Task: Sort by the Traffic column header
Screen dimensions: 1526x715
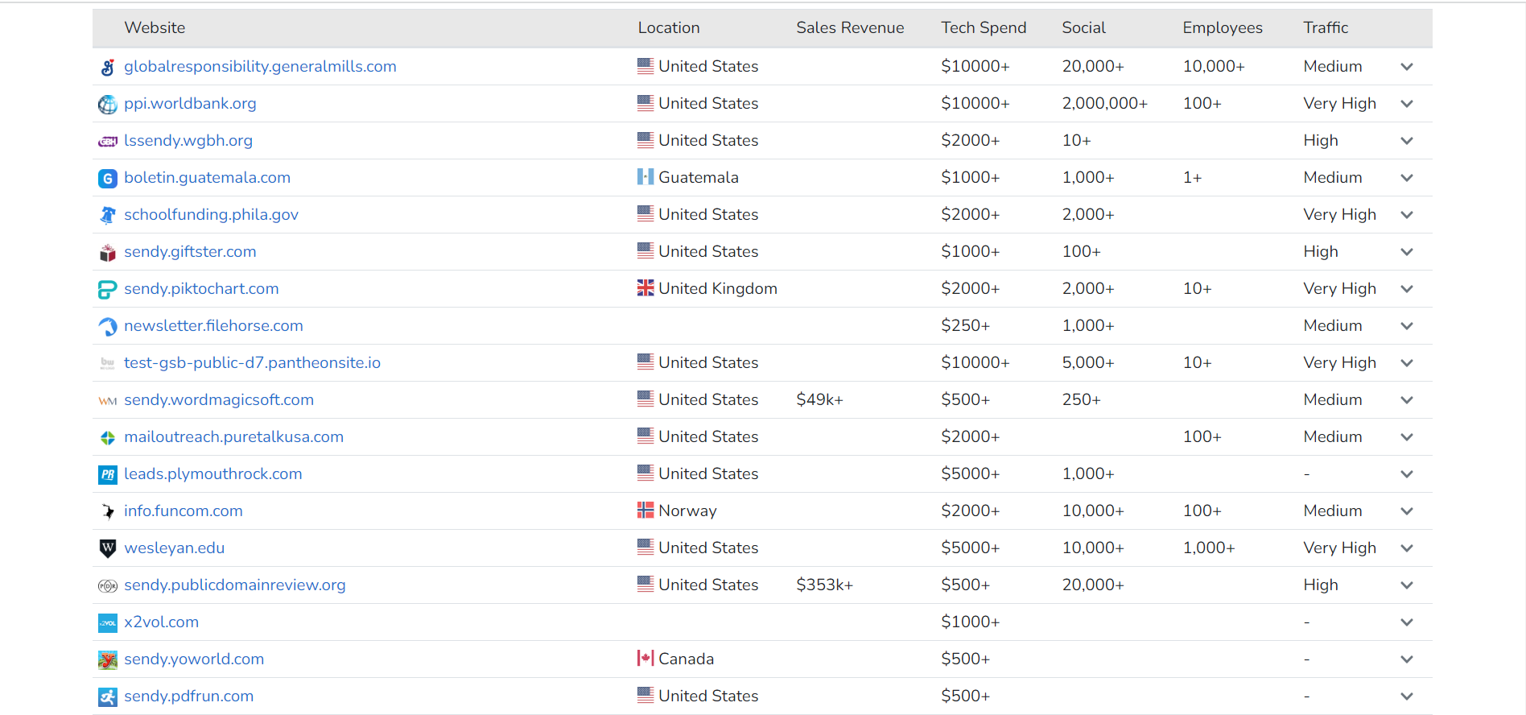Action: 1326,27
